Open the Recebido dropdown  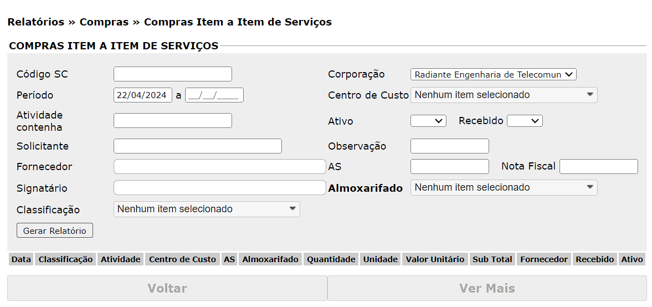pyautogui.click(x=524, y=121)
